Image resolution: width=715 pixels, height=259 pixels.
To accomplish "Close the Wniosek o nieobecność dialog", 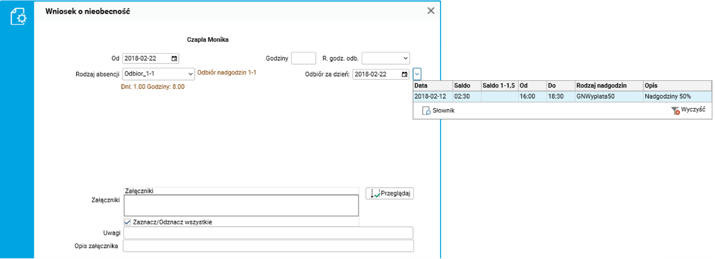I will tap(431, 11).
